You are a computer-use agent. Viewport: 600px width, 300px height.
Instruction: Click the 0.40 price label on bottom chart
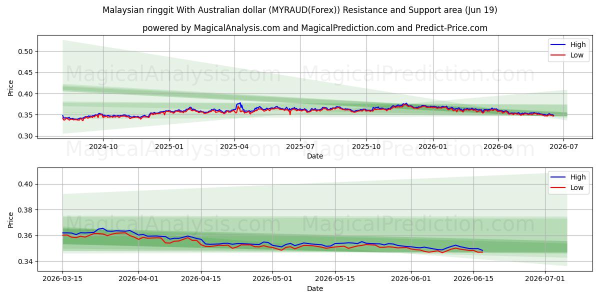26,184
